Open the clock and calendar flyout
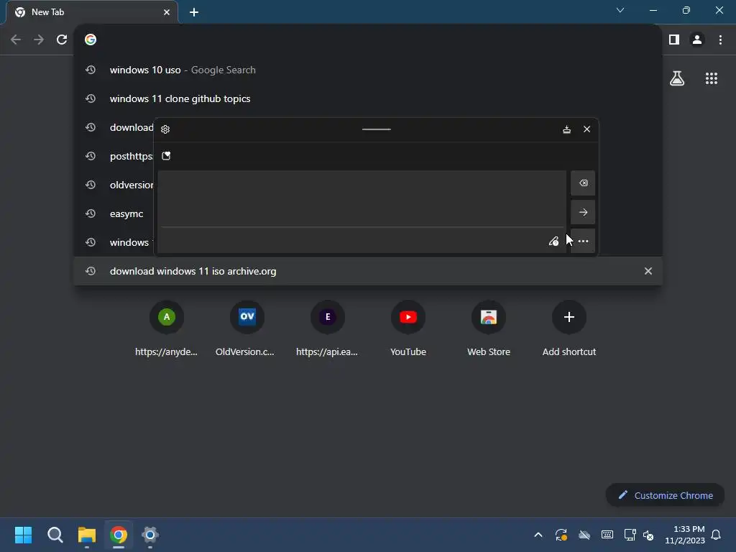The height and width of the screenshot is (552, 736). (x=685, y=535)
